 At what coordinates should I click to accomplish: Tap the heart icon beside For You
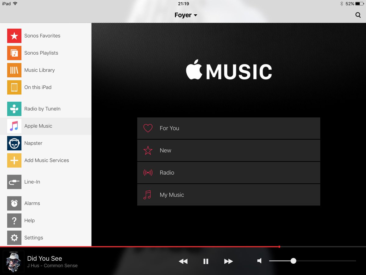coord(148,128)
